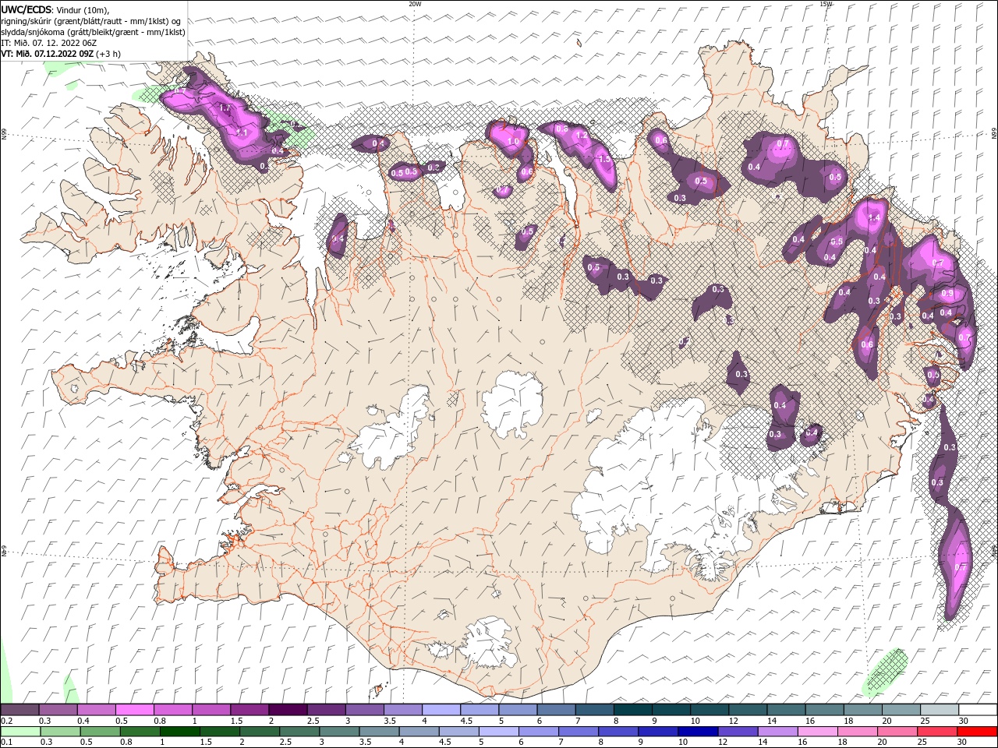Select the lower legend swatch between 25 and 30
This screenshot has height=748, width=998.
(x=937, y=732)
